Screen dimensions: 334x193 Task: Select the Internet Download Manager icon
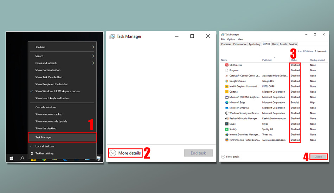(227, 134)
